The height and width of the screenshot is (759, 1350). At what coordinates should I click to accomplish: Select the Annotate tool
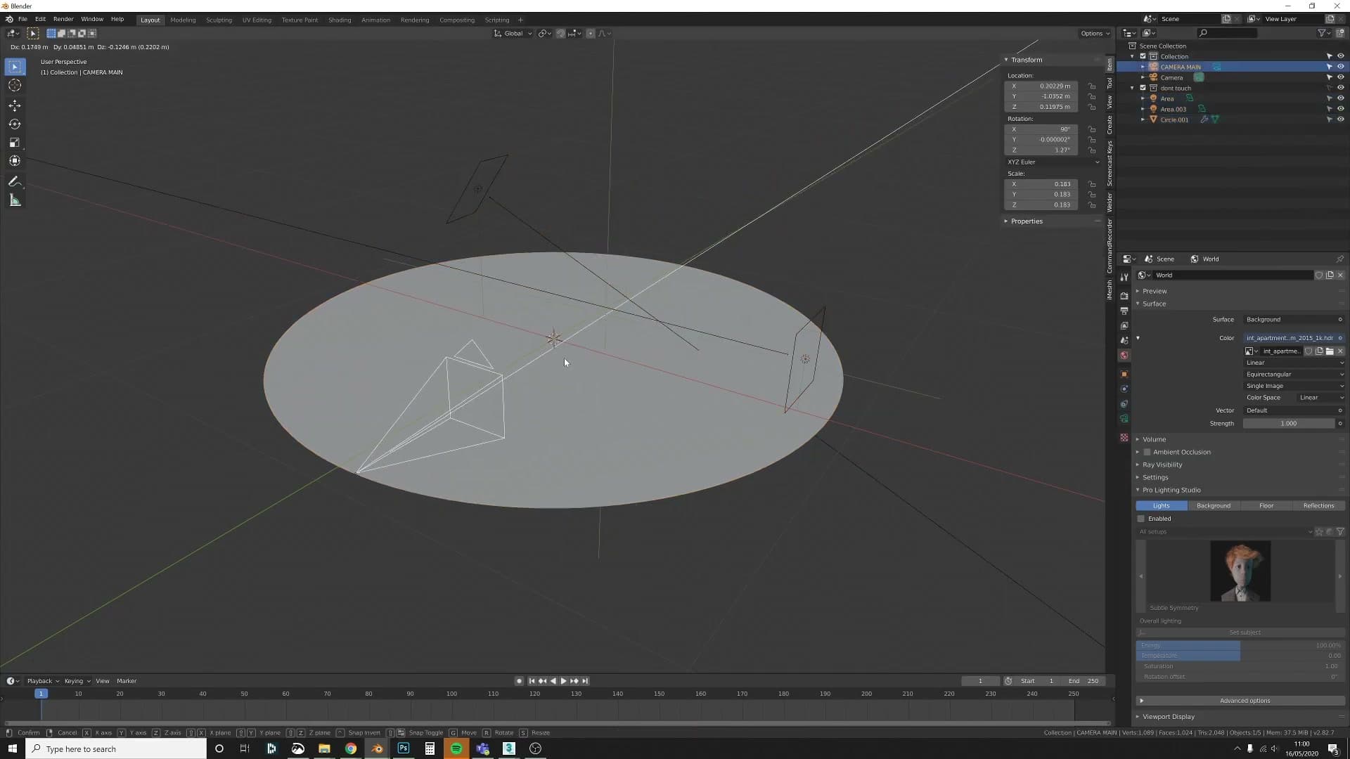coord(15,181)
